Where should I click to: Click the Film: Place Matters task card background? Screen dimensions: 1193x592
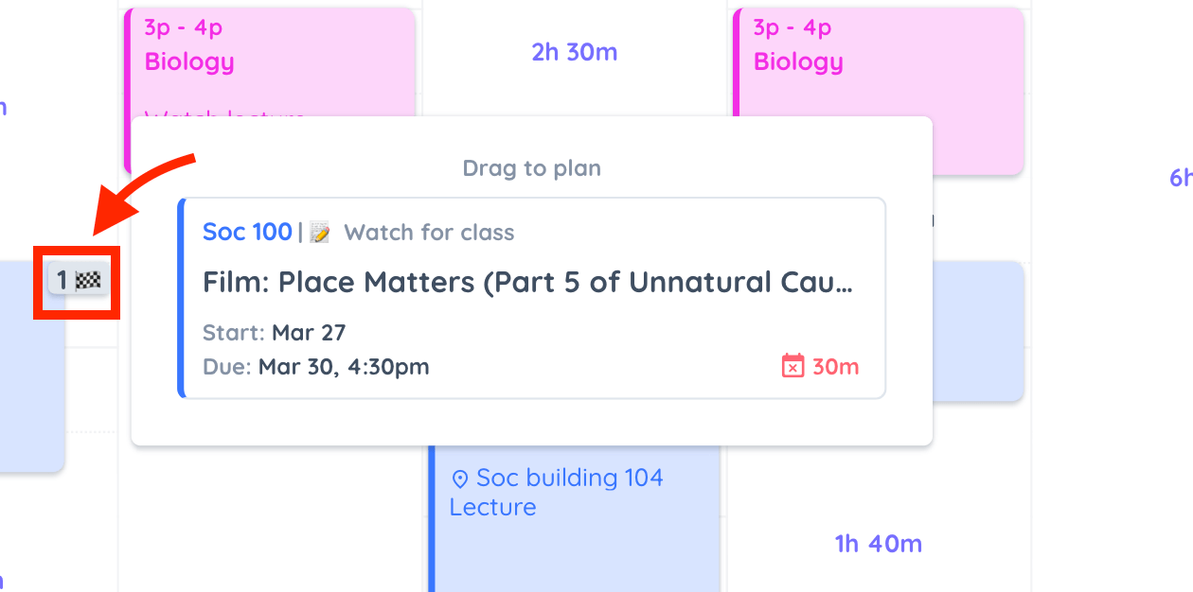point(532,298)
